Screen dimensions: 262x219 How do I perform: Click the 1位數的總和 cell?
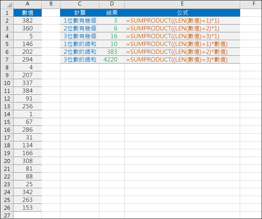(80, 44)
